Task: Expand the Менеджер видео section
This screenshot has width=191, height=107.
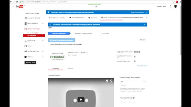Action: click(43, 23)
